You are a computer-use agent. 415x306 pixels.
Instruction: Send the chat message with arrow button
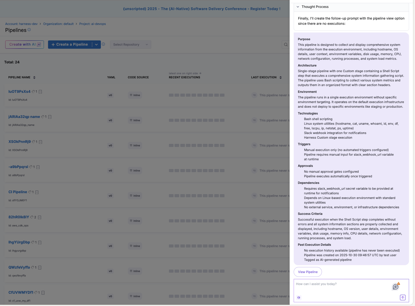click(x=403, y=297)
